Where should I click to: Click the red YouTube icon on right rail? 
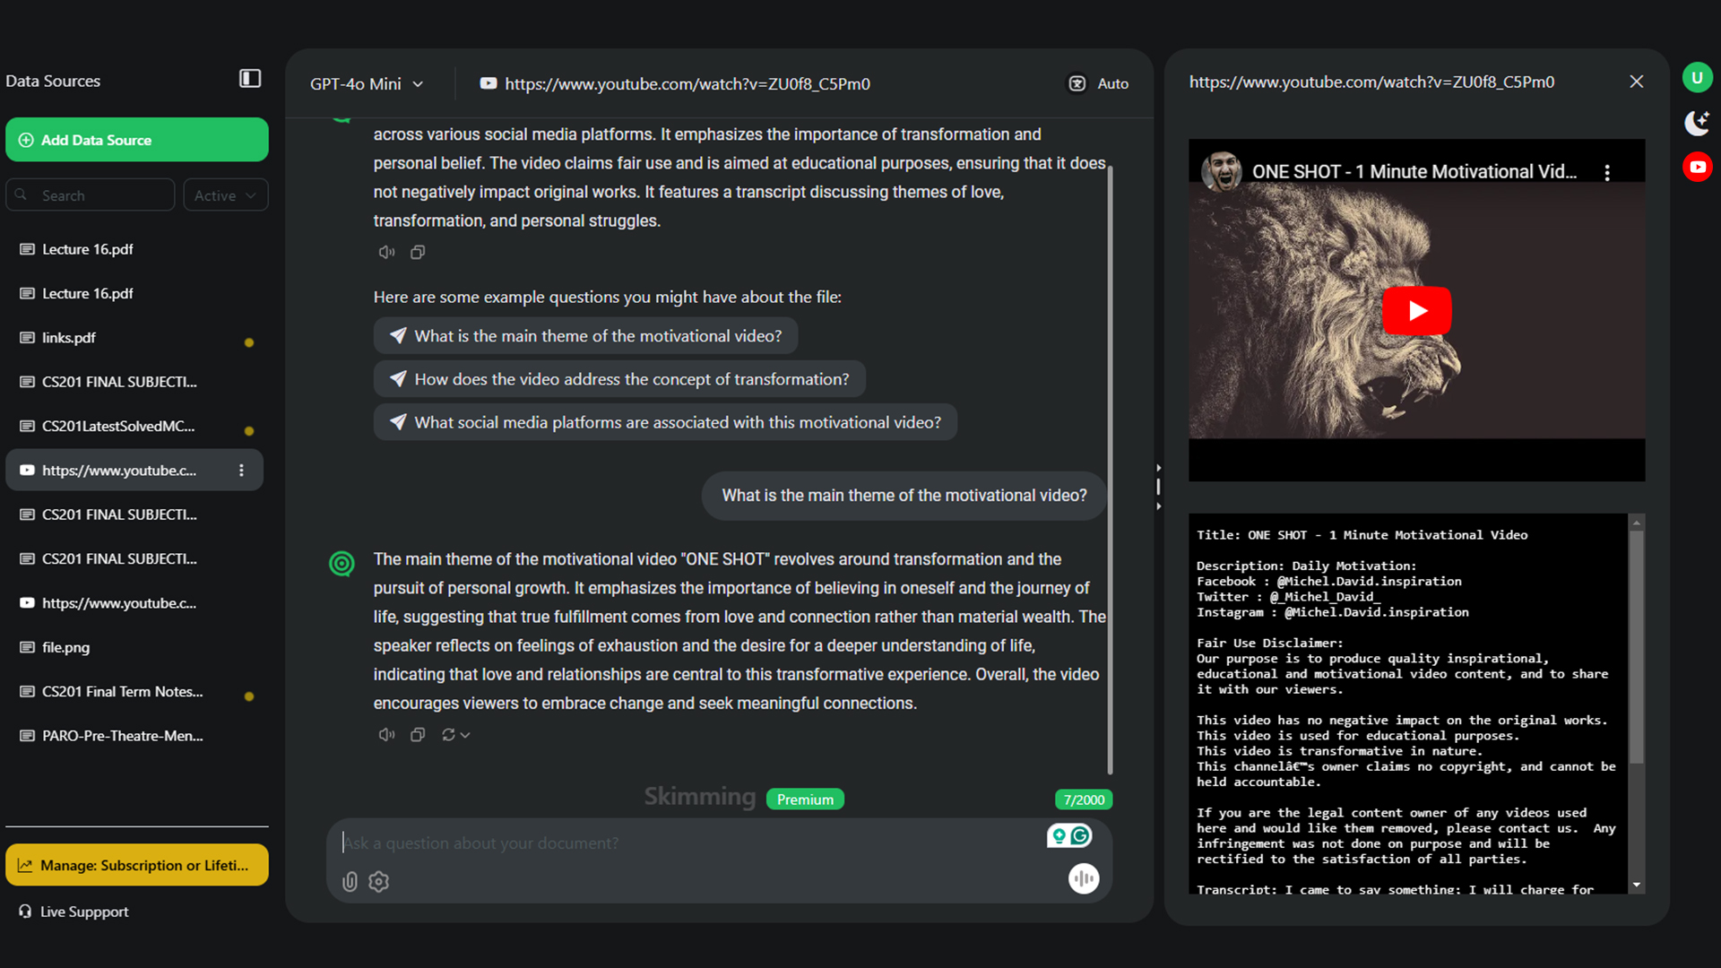[1697, 167]
